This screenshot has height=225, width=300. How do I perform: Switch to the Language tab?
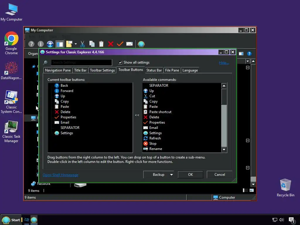pyautogui.click(x=190, y=70)
